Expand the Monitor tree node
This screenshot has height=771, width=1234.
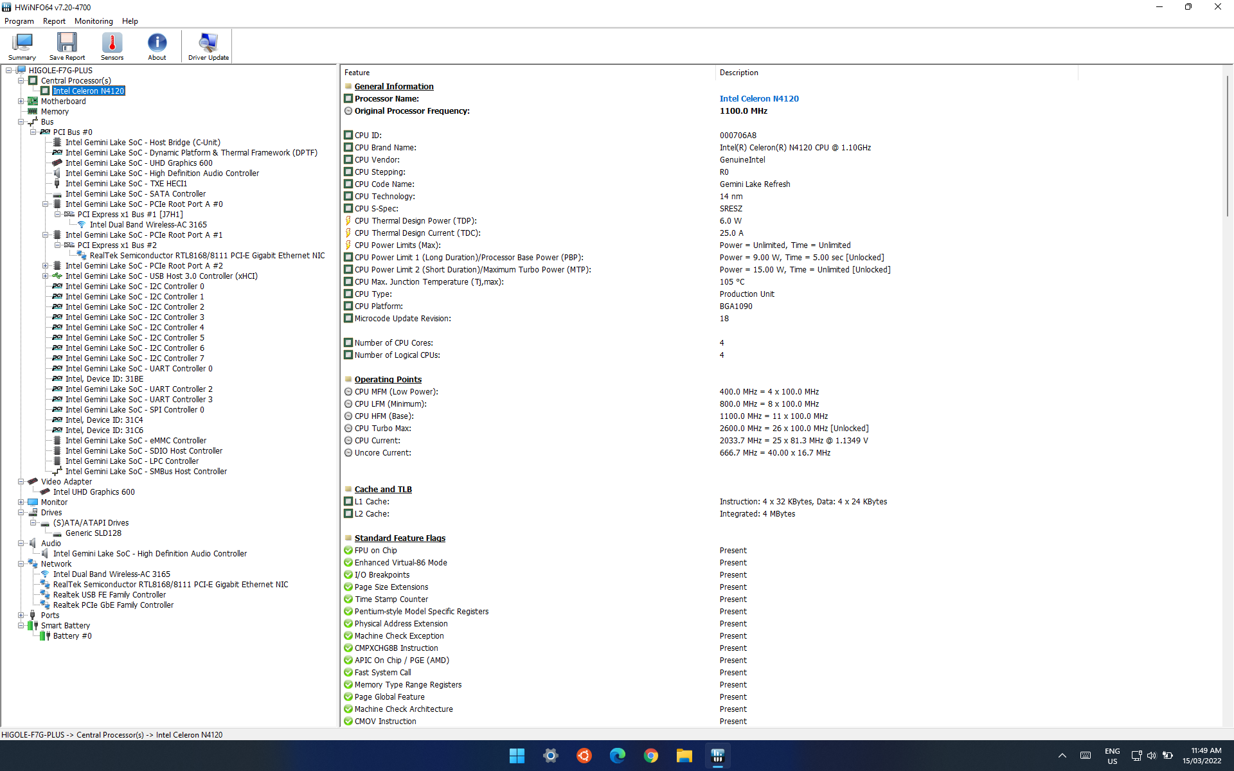coord(21,502)
